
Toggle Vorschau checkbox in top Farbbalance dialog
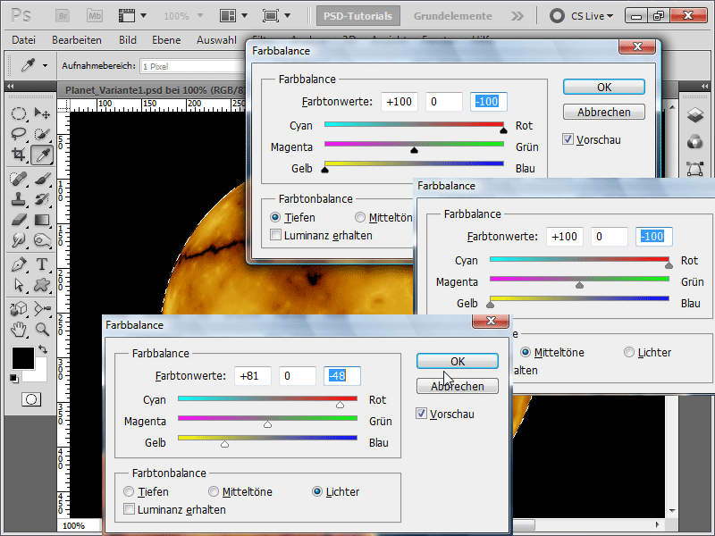coord(568,139)
